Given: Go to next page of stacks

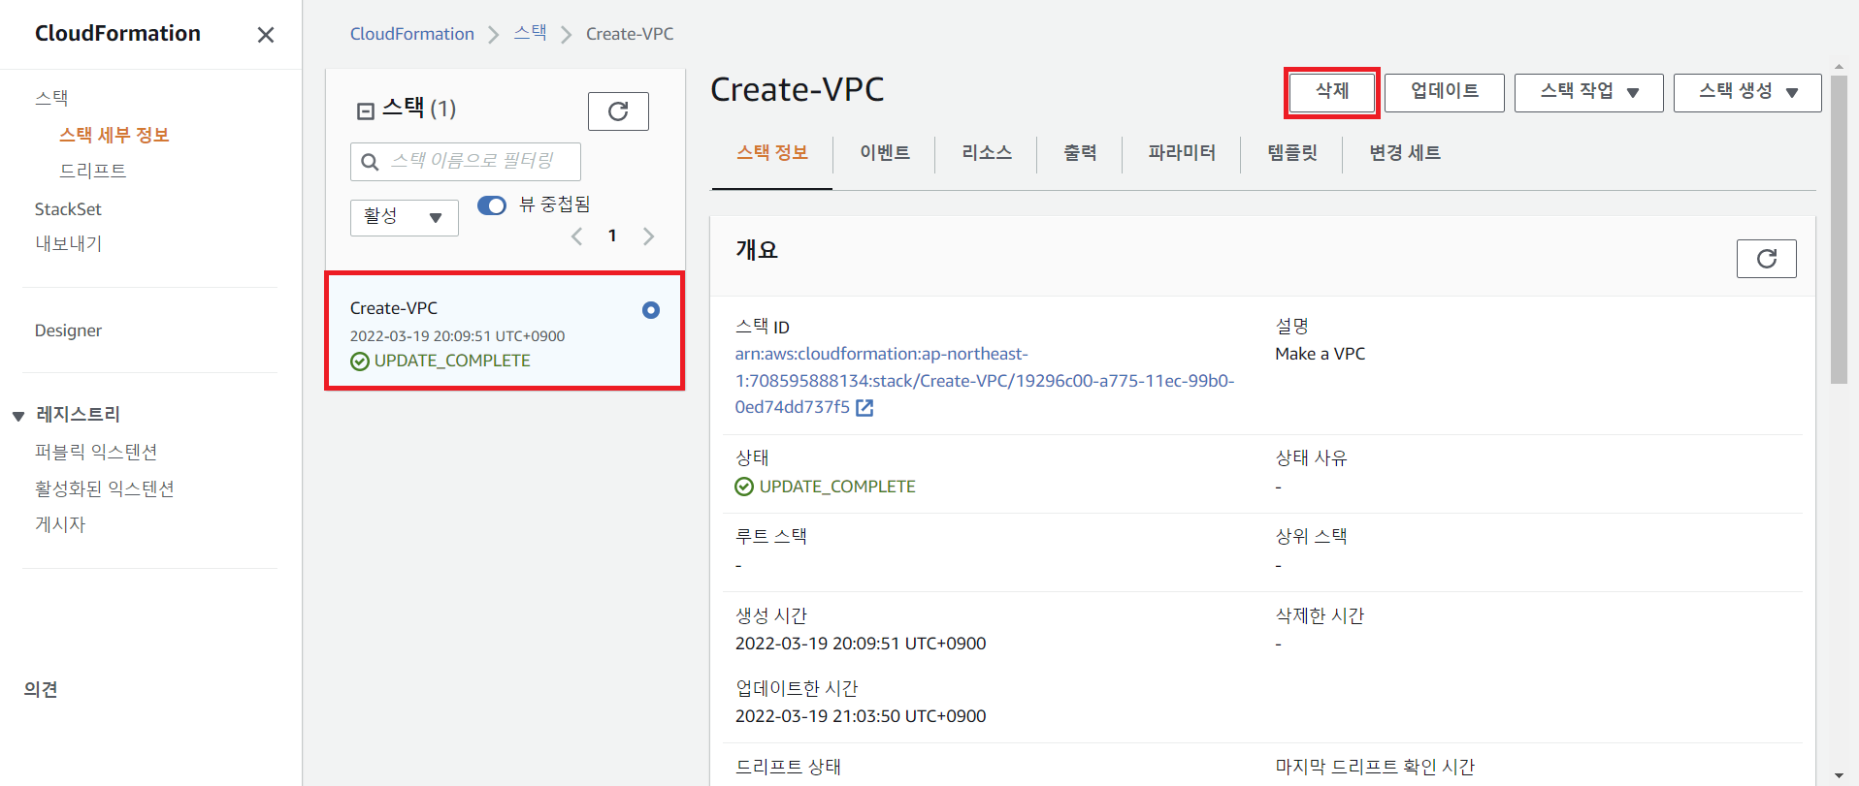Looking at the screenshot, I should [648, 236].
